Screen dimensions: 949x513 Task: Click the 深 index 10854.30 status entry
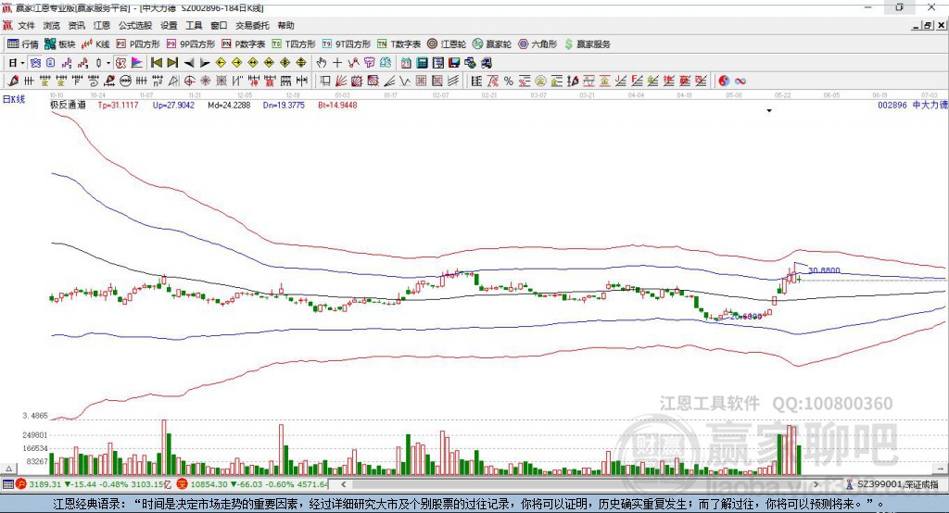252,484
